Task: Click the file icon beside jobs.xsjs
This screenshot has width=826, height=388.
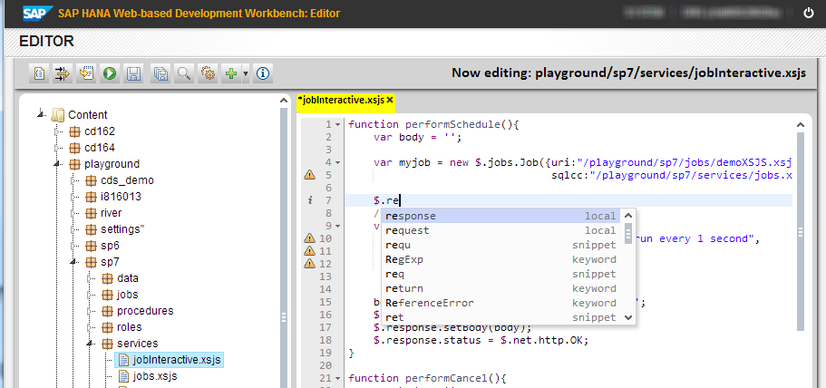Action: [124, 376]
